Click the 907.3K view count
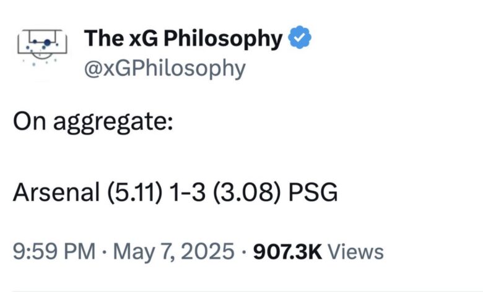 click(288, 252)
